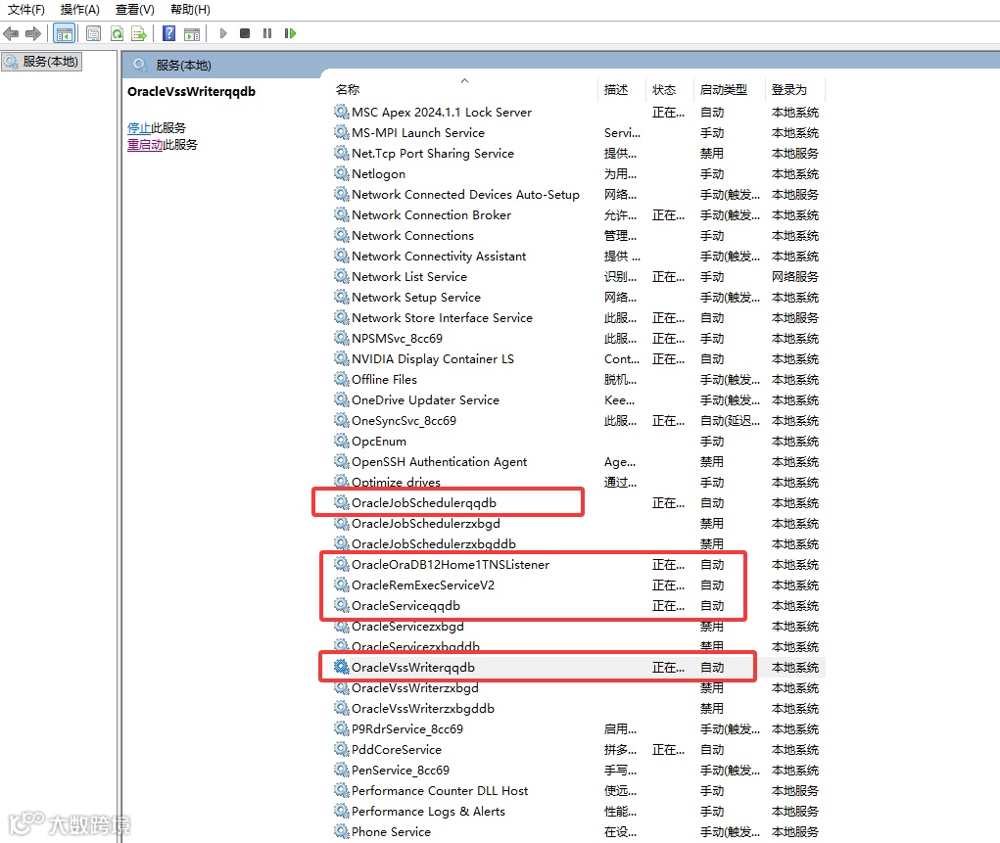Image resolution: width=1000 pixels, height=843 pixels.
Task: Open the blue Help question-mark icon
Action: (168, 33)
